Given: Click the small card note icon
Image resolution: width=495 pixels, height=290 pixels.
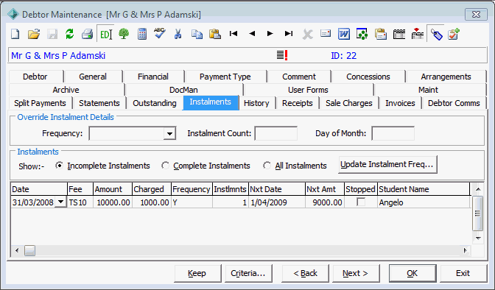Looking at the screenshot, I should 326,33.
